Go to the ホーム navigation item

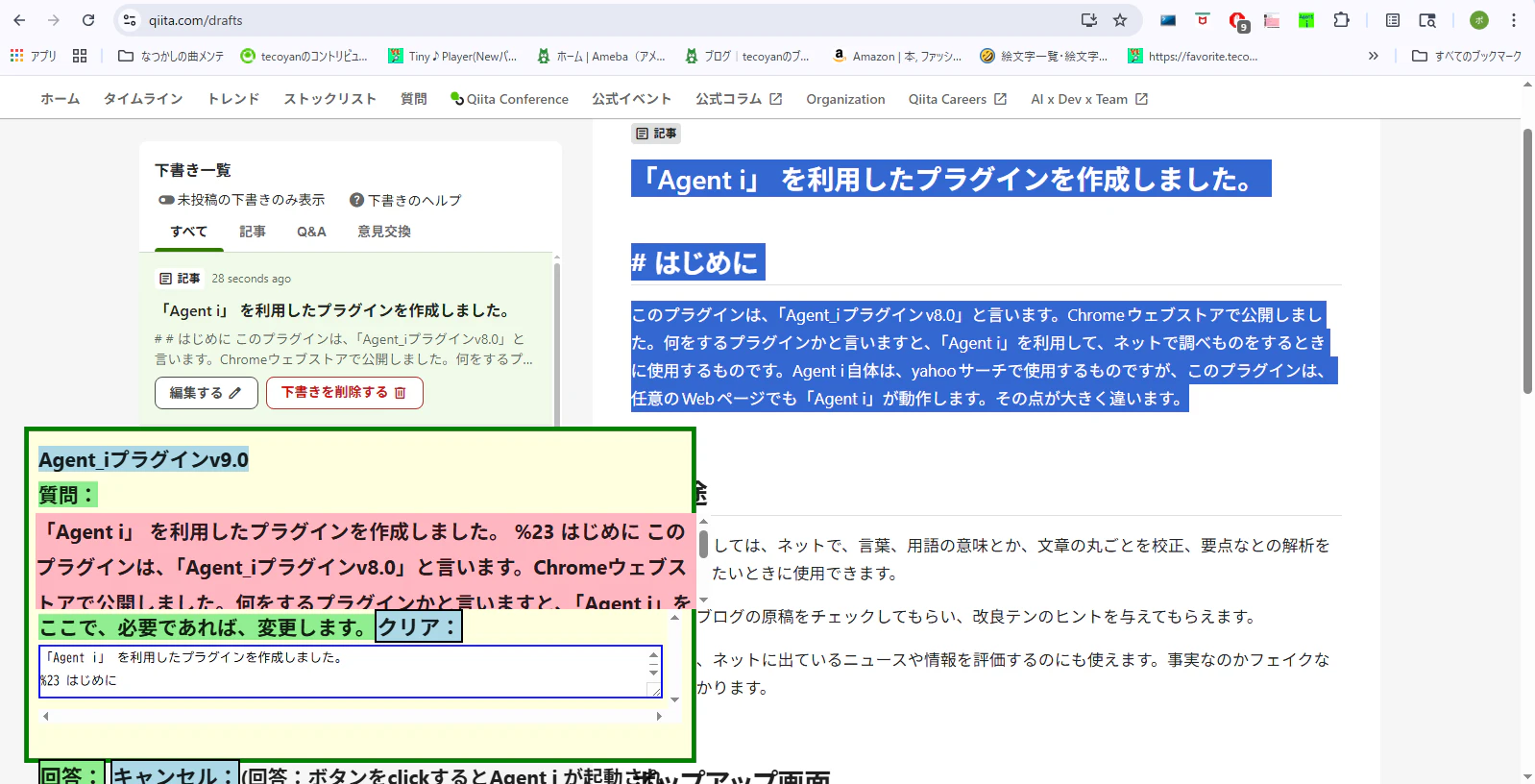coord(61,99)
